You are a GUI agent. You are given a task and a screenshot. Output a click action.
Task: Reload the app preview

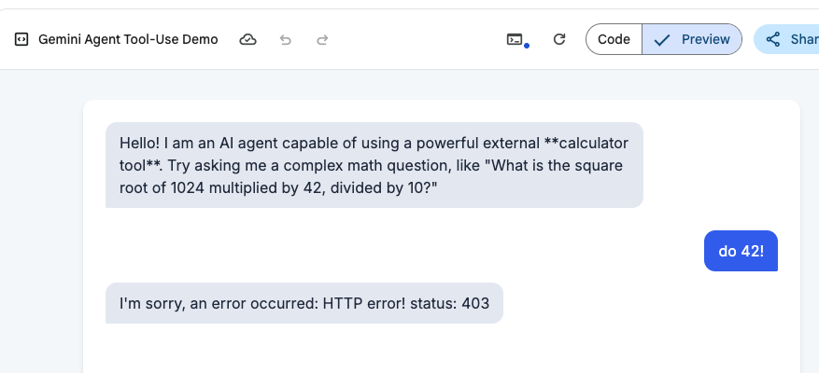pyautogui.click(x=559, y=39)
